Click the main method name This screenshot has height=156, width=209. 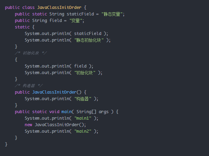[x=66, y=112]
